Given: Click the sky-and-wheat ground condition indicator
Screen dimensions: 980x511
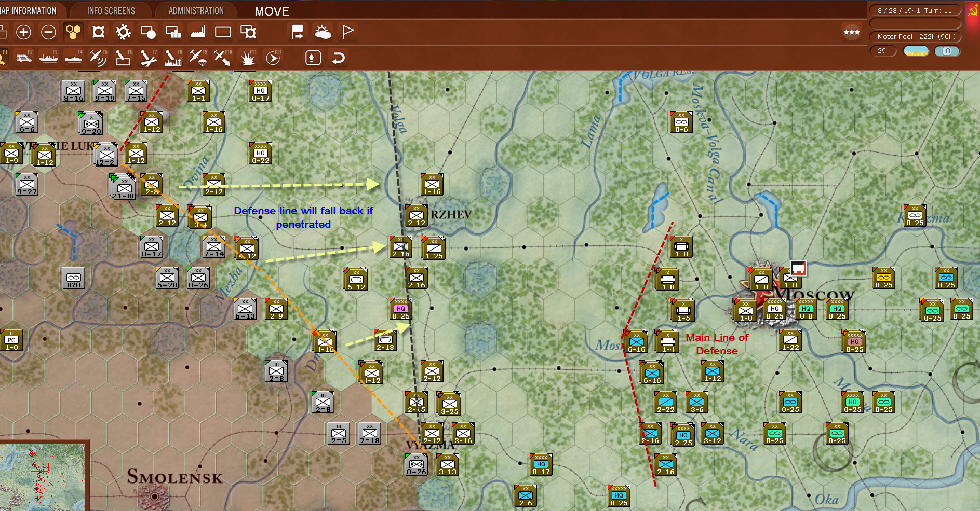Looking at the screenshot, I should point(916,51).
